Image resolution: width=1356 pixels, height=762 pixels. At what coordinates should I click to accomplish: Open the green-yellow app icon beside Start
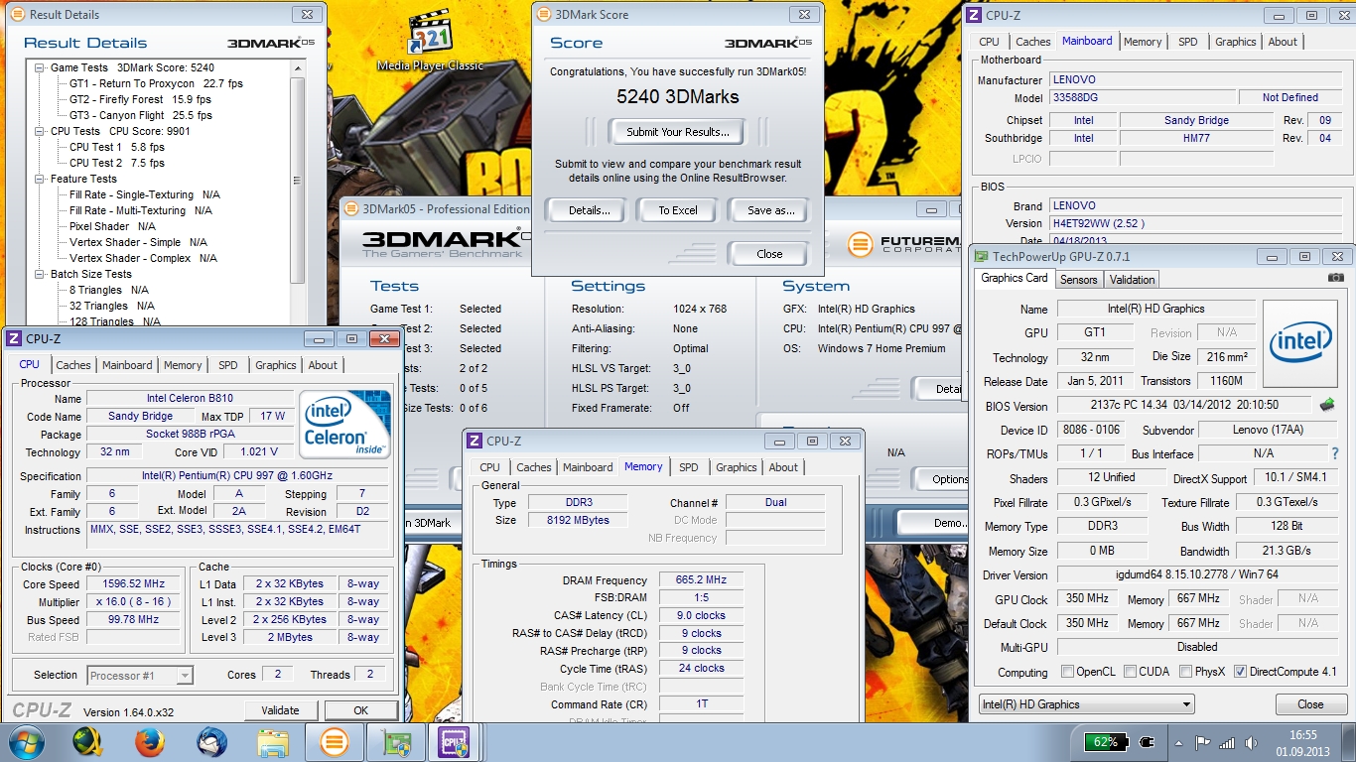[x=88, y=742]
